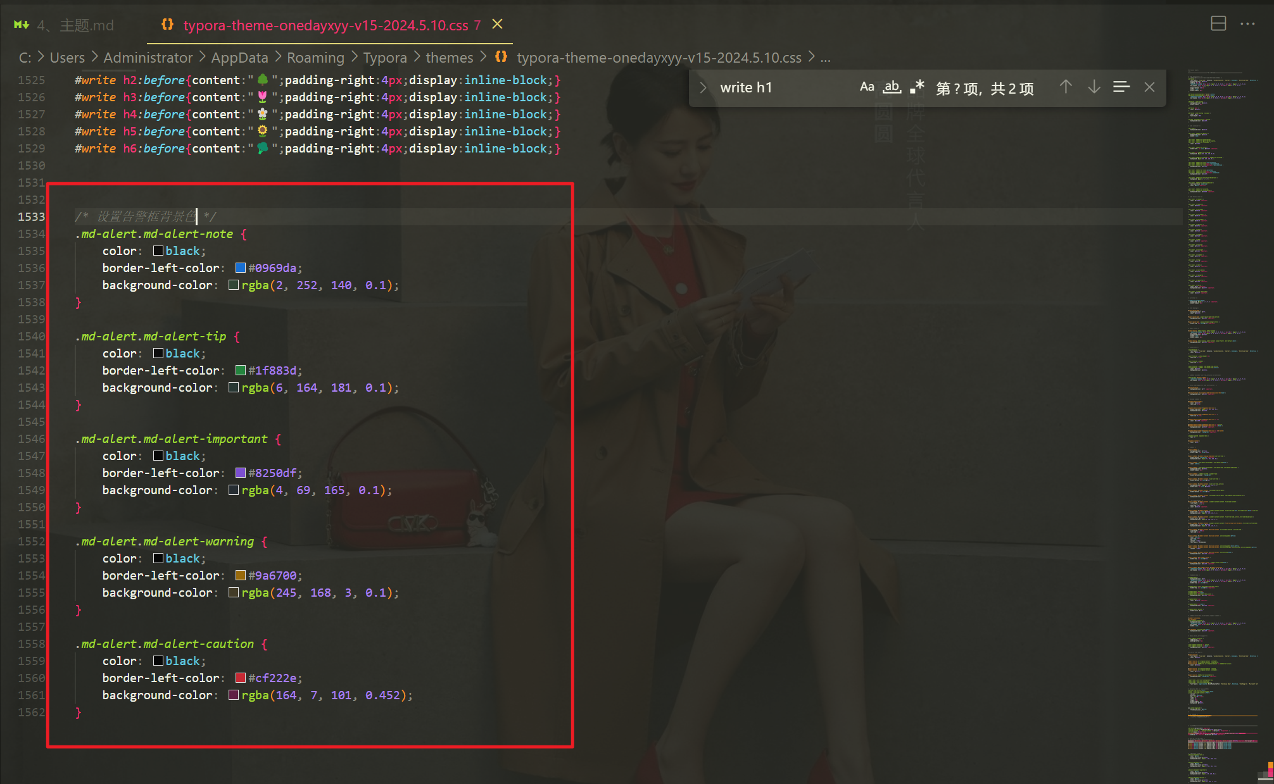Click .md-alert.md-alert-tip selector text

[151, 336]
